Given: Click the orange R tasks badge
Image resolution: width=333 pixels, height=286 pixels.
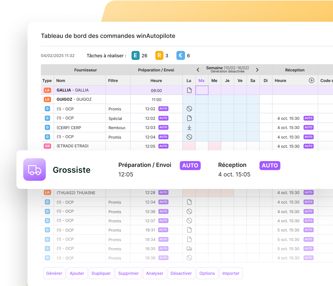Looking at the screenshot, I should [159, 56].
